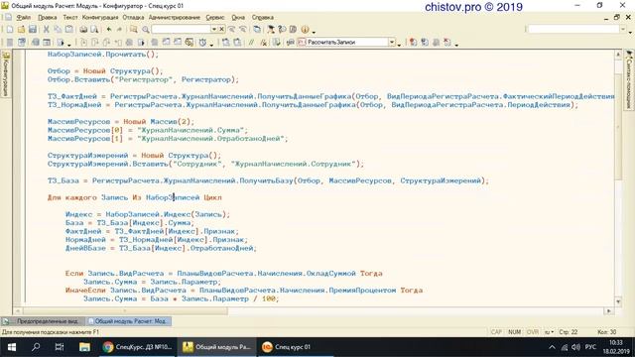Open the ru language dropdown in the status bar
635x357 pixels.
click(549, 332)
